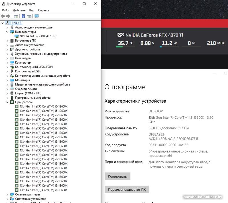The image size is (228, 203).
Task: Click the GPU temperature 35.7 °C bar
Action: [125, 47]
